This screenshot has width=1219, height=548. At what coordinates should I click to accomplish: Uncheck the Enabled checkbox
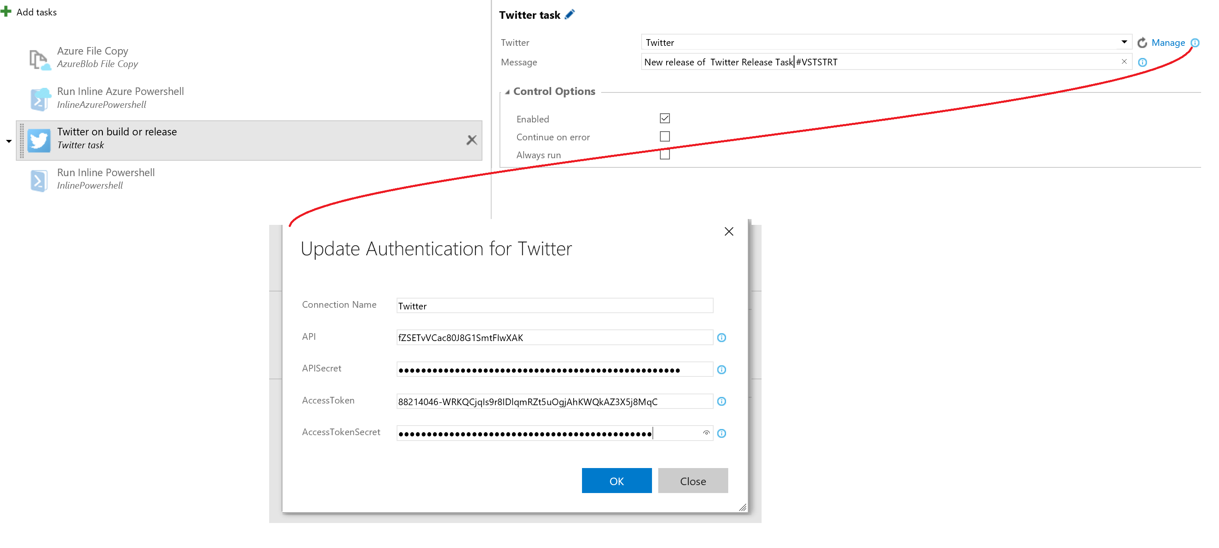664,119
